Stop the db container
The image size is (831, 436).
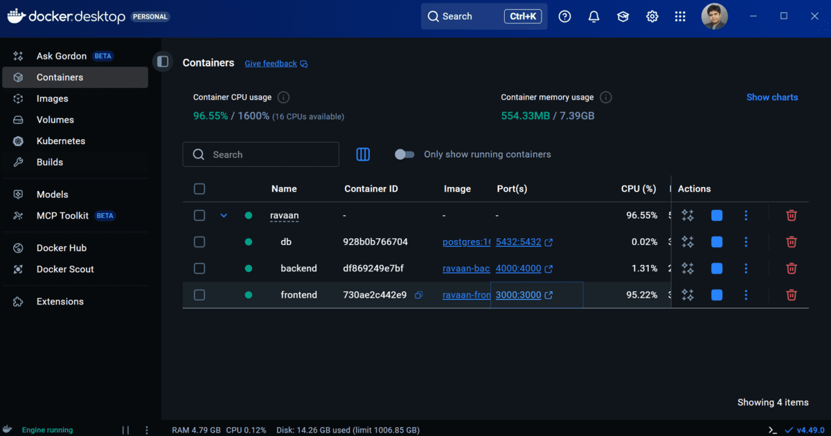pyautogui.click(x=717, y=242)
